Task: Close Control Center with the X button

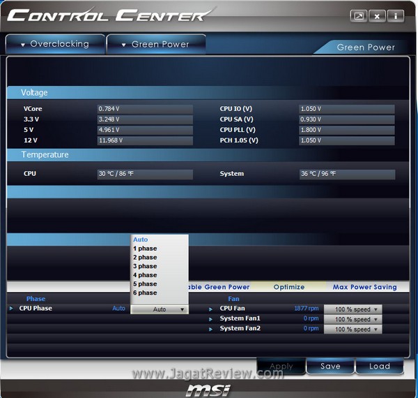Action: point(378,15)
